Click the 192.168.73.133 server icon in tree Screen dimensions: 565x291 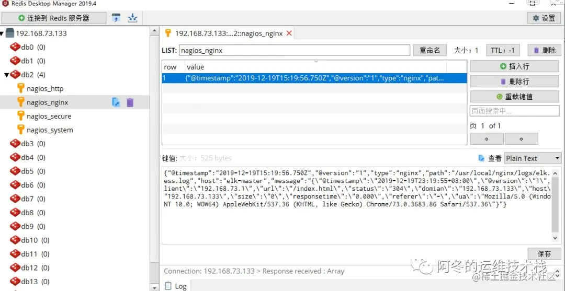[10, 33]
